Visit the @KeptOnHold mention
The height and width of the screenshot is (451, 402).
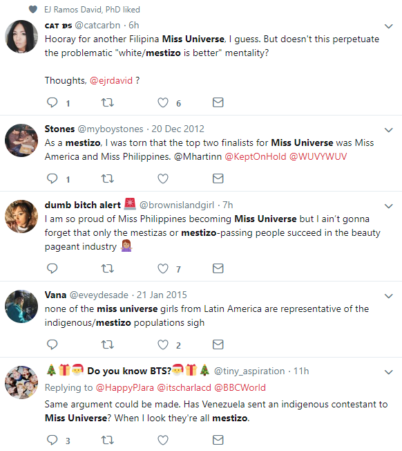(256, 156)
